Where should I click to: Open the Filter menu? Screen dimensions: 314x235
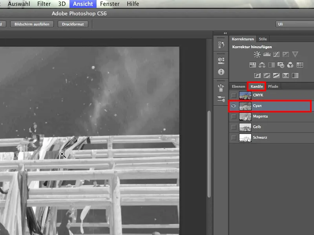click(x=44, y=4)
